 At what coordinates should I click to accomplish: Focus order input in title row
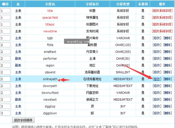pyautogui.click(x=6, y=11)
